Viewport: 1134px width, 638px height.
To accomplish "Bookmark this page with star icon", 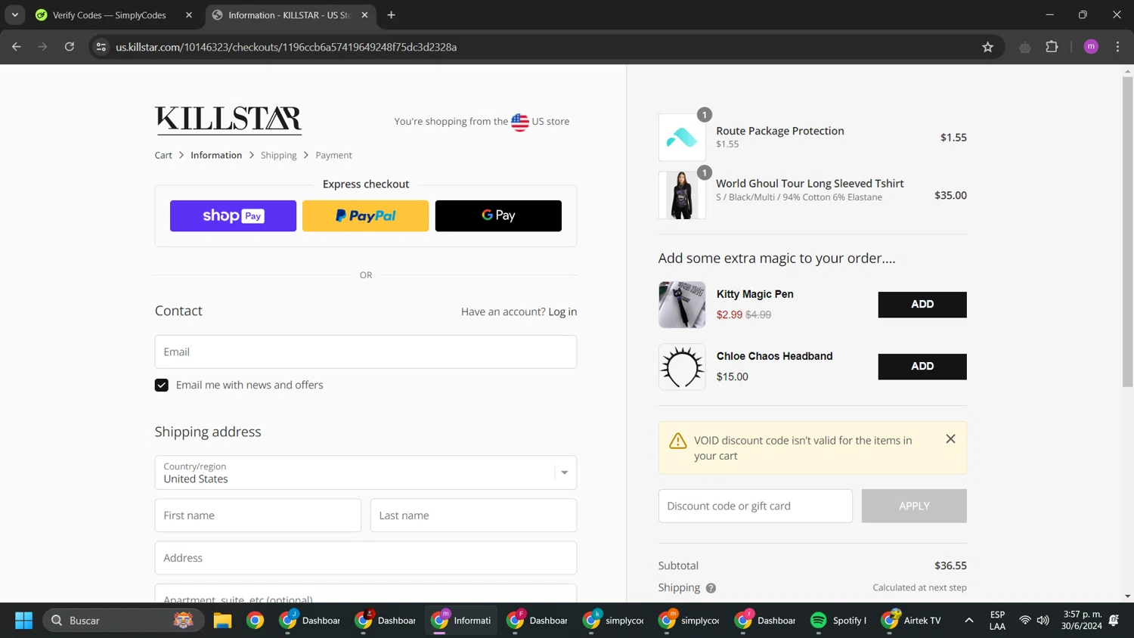I will pyautogui.click(x=987, y=47).
